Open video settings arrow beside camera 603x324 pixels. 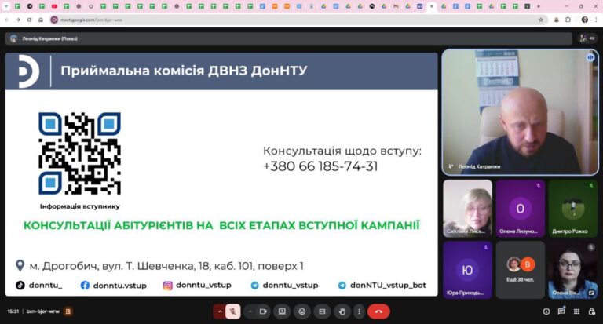250,311
